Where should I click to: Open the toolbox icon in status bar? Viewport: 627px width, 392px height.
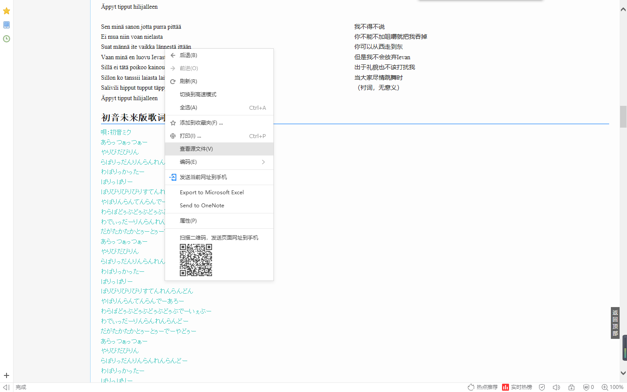pyautogui.click(x=571, y=387)
